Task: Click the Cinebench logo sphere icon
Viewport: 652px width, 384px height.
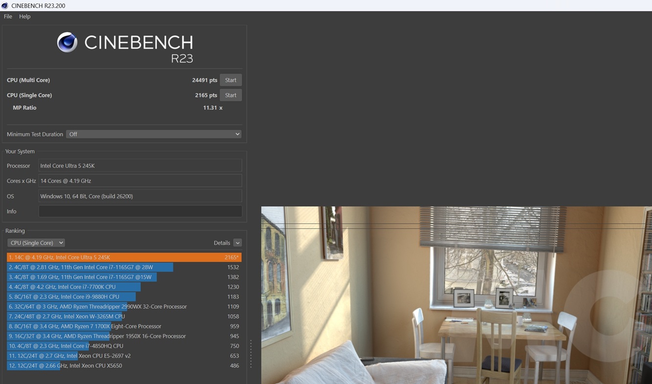Action: [x=67, y=43]
